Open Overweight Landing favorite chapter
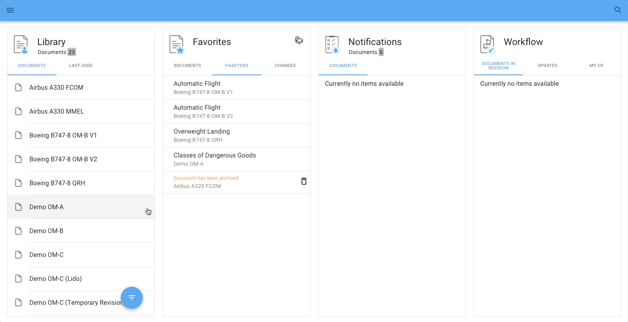This screenshot has height=322, width=628. (x=236, y=135)
